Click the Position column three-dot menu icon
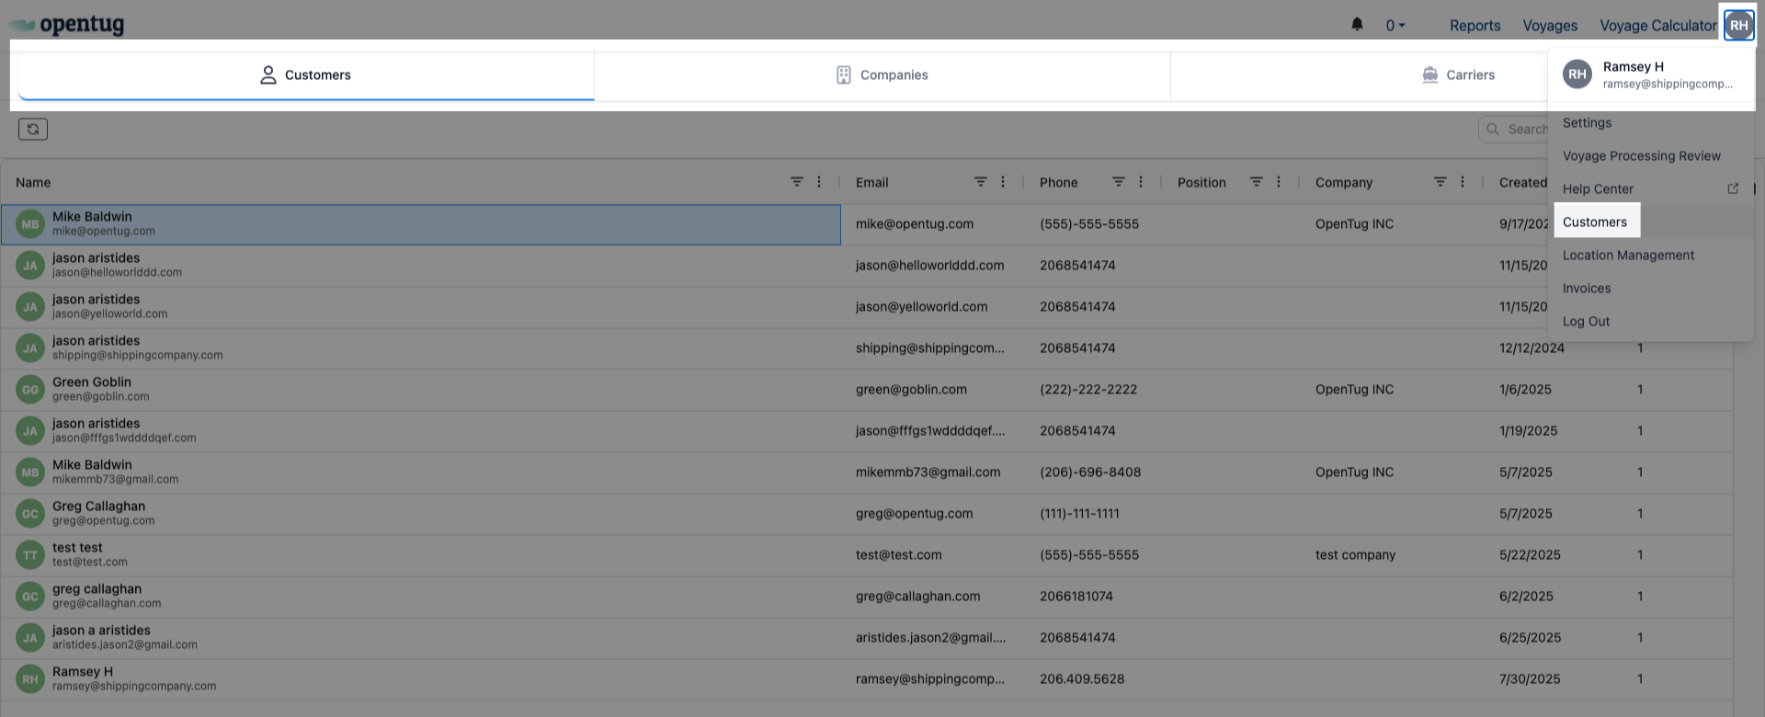The height and width of the screenshot is (717, 1765). click(x=1279, y=182)
